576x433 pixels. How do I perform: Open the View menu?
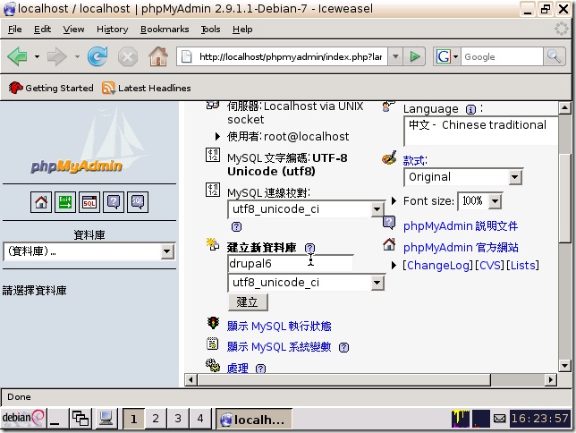(x=73, y=29)
